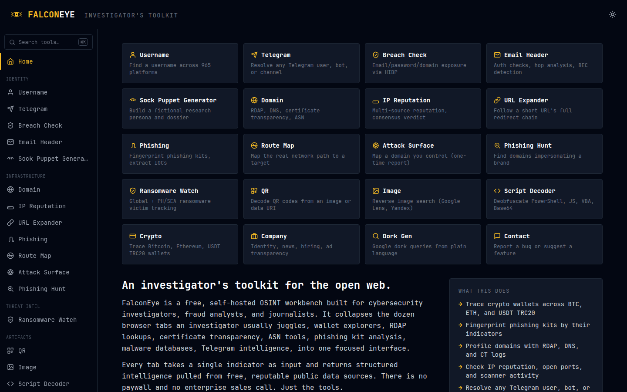Click the Email Header envelope icon in sidebar
Viewport: 627px width, 392px height.
point(10,142)
